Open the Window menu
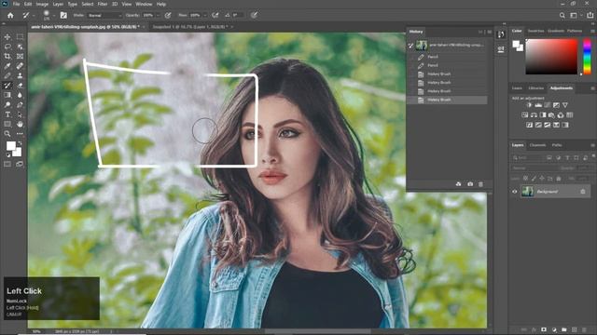This screenshot has height=335, width=597. [144, 4]
